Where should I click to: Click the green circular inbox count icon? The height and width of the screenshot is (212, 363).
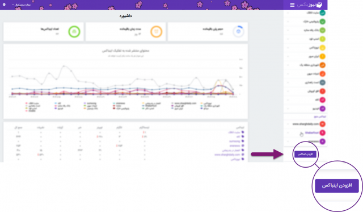pyautogui.click(x=74, y=32)
